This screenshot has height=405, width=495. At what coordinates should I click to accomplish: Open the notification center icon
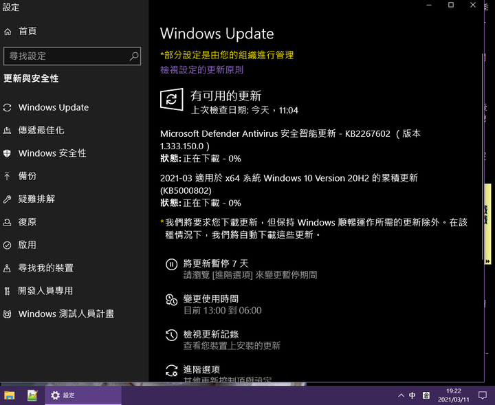click(x=482, y=395)
